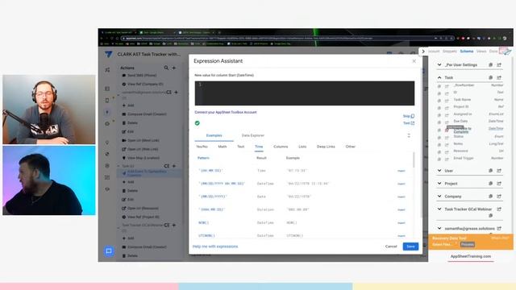This screenshot has height=290, width=516.
Task: Select the Text examples category
Action: click(x=240, y=147)
